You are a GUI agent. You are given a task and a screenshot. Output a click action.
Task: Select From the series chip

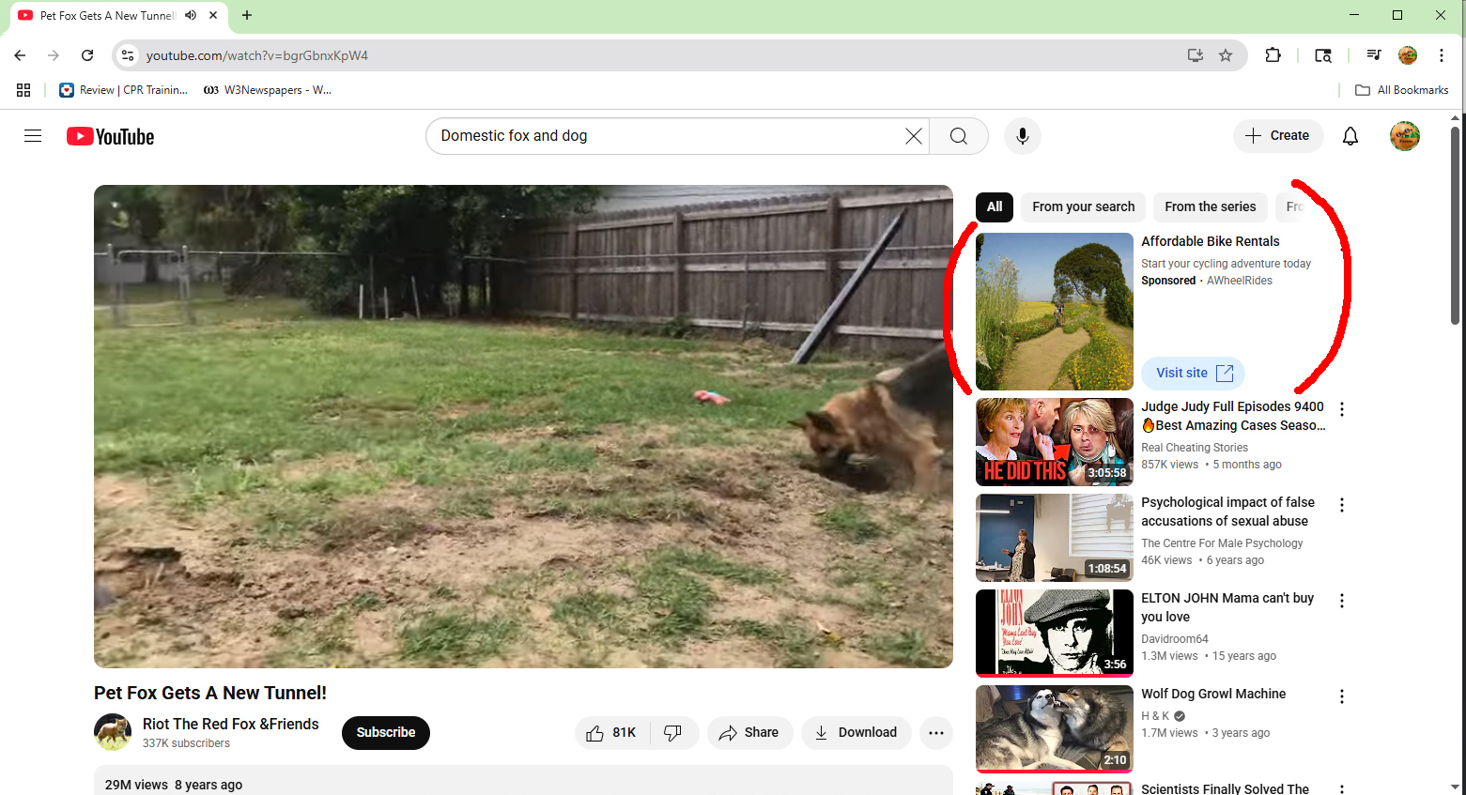1211,206
